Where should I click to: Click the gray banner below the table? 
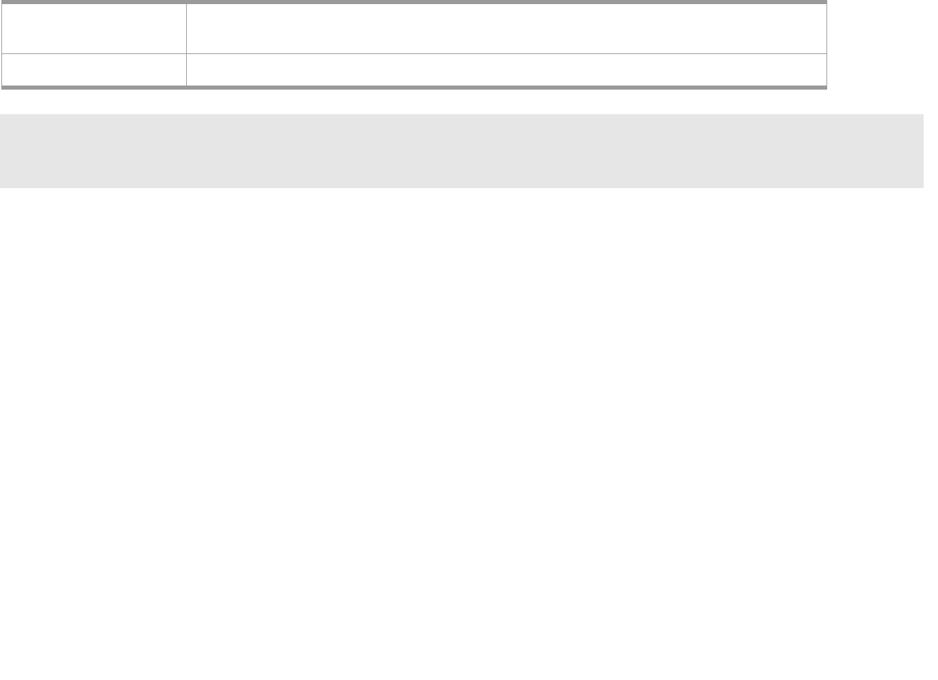click(462, 151)
